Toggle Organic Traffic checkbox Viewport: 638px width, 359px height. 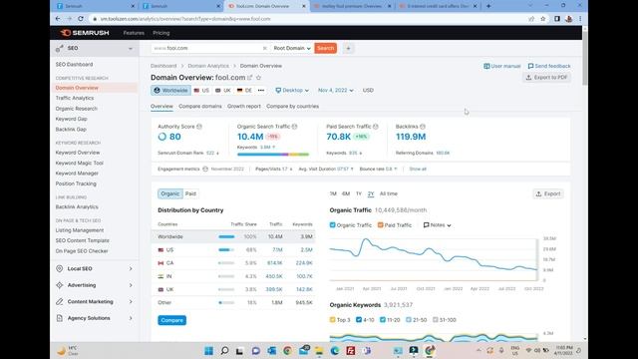(332, 225)
